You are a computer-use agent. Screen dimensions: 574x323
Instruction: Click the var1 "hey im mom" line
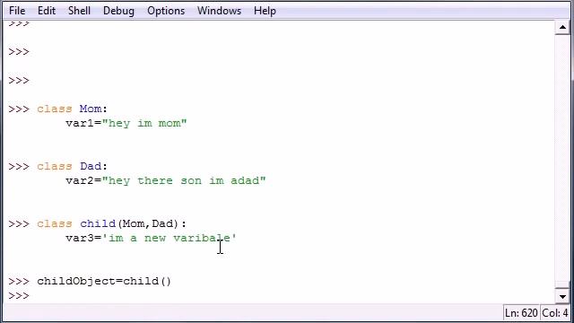tap(126, 123)
